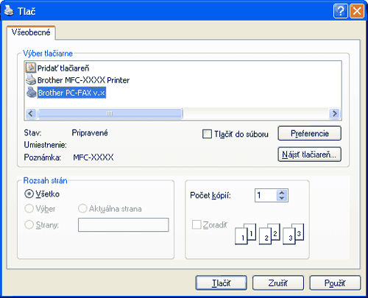Click the Preferencie button

309,133
